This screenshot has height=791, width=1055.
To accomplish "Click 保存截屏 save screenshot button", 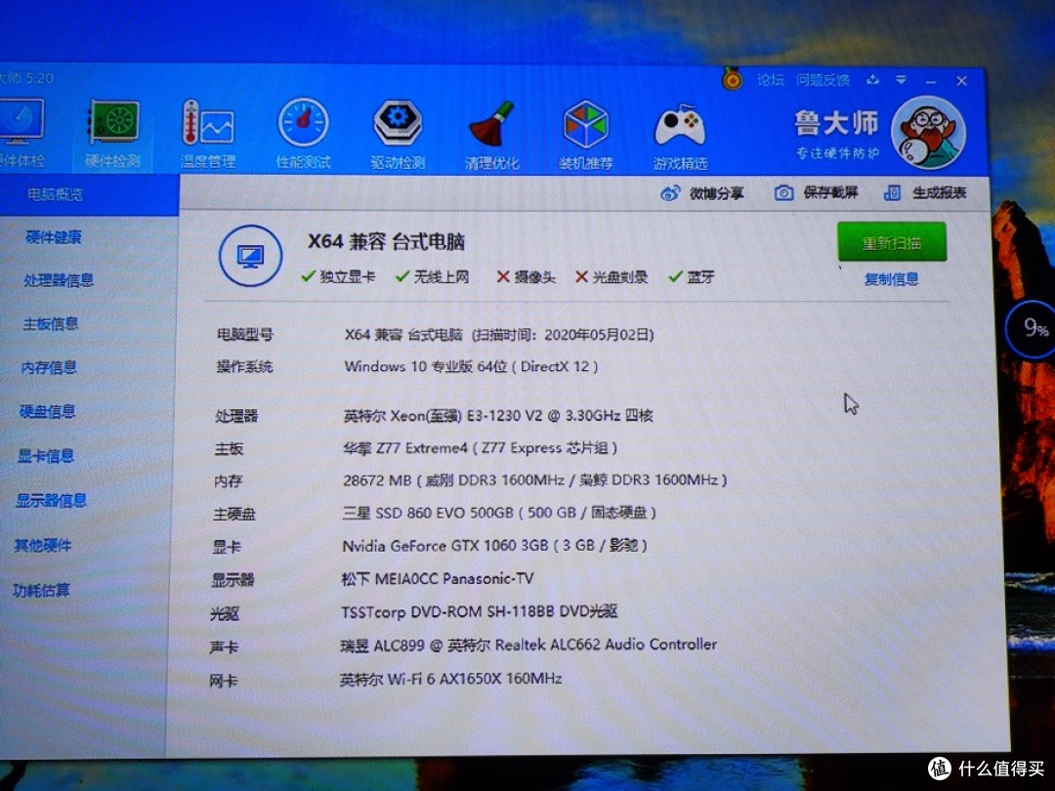I will (x=816, y=193).
